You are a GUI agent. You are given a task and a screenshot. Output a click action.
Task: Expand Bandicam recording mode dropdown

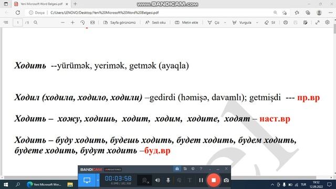point(98,180)
